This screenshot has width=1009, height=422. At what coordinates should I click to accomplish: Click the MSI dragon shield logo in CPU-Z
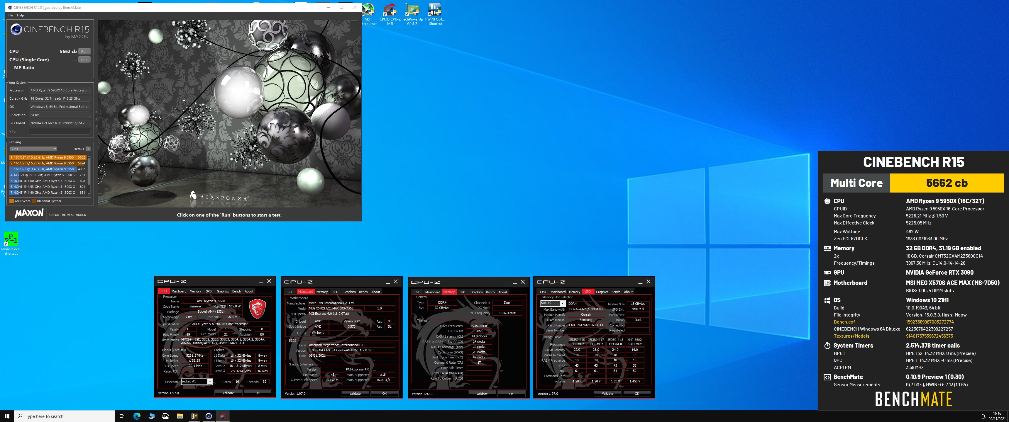257,309
